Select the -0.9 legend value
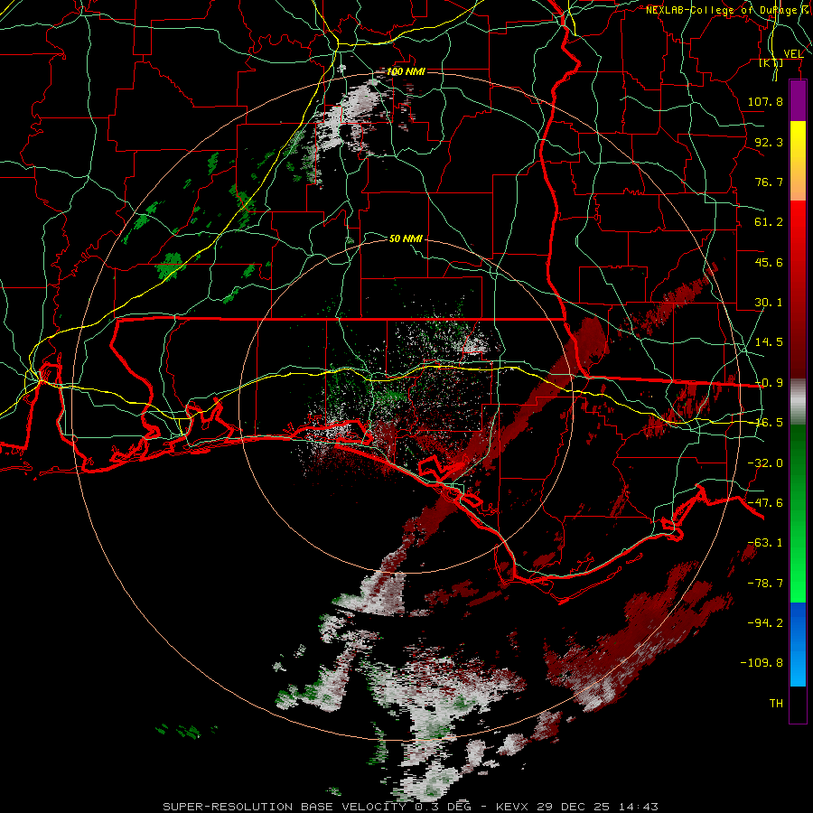 769,383
